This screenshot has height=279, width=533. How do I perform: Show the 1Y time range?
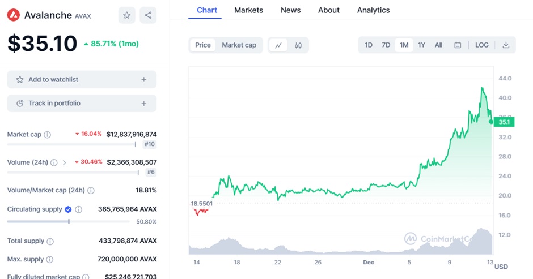(x=421, y=45)
